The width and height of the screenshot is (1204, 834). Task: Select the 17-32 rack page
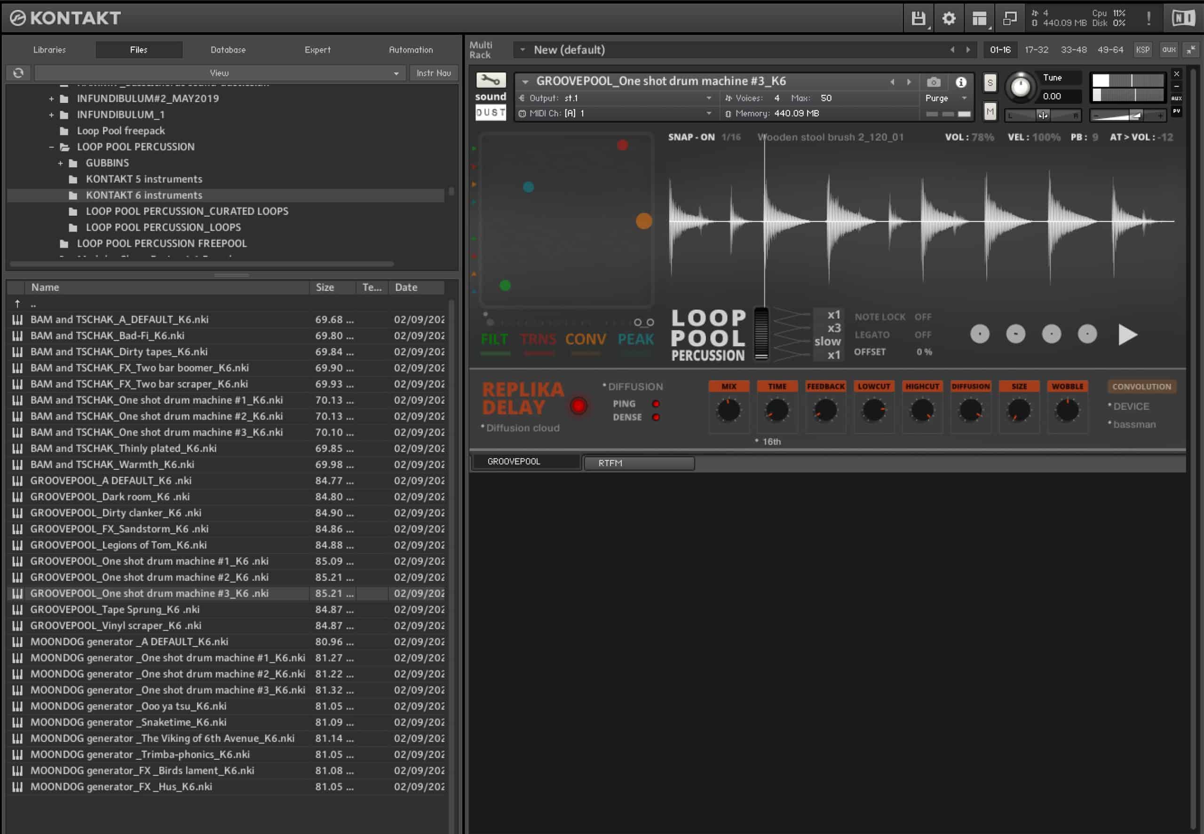(x=1036, y=50)
